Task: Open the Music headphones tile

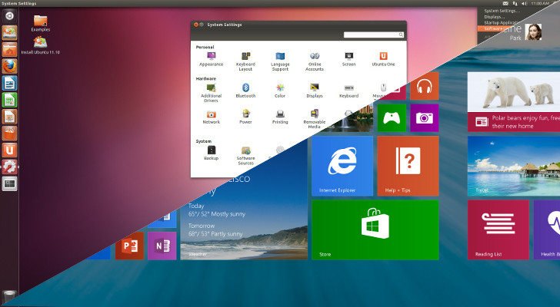Action: (424, 87)
